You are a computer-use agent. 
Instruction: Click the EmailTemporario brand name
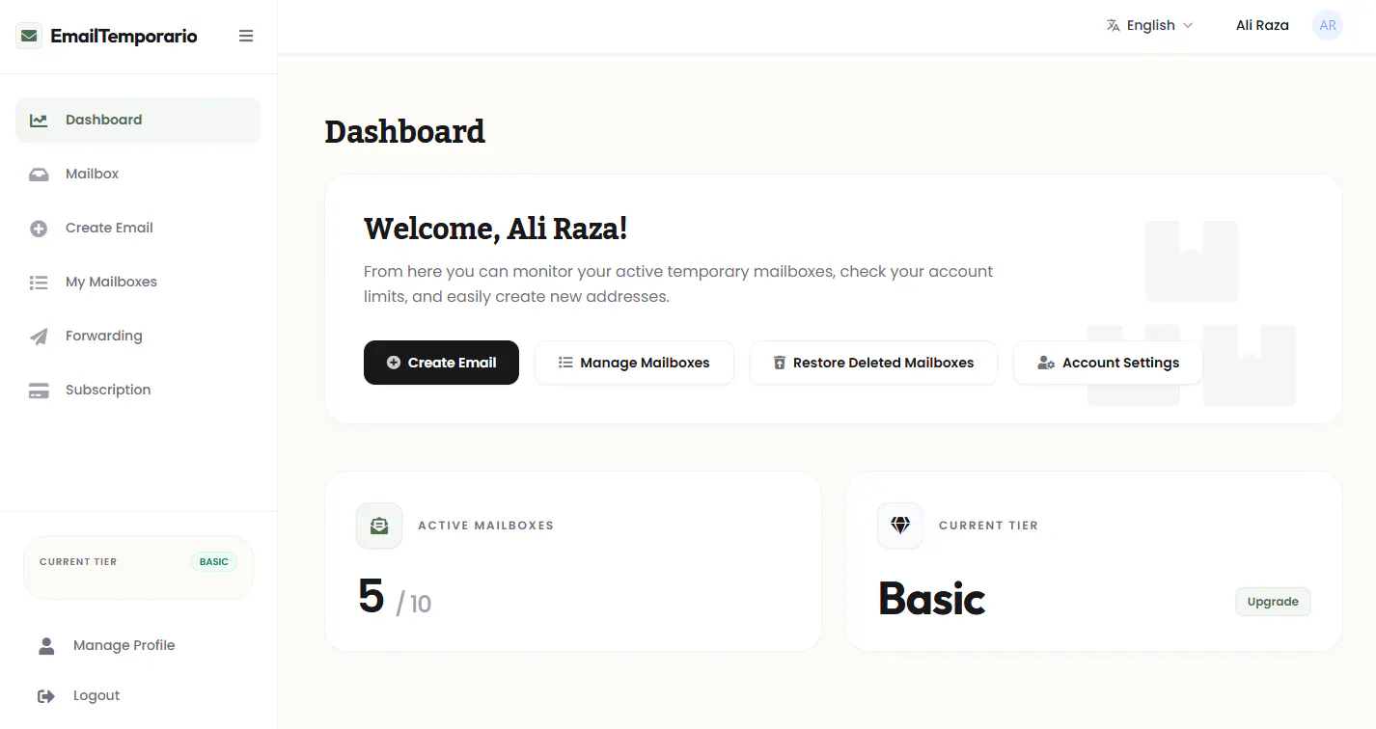tap(124, 37)
